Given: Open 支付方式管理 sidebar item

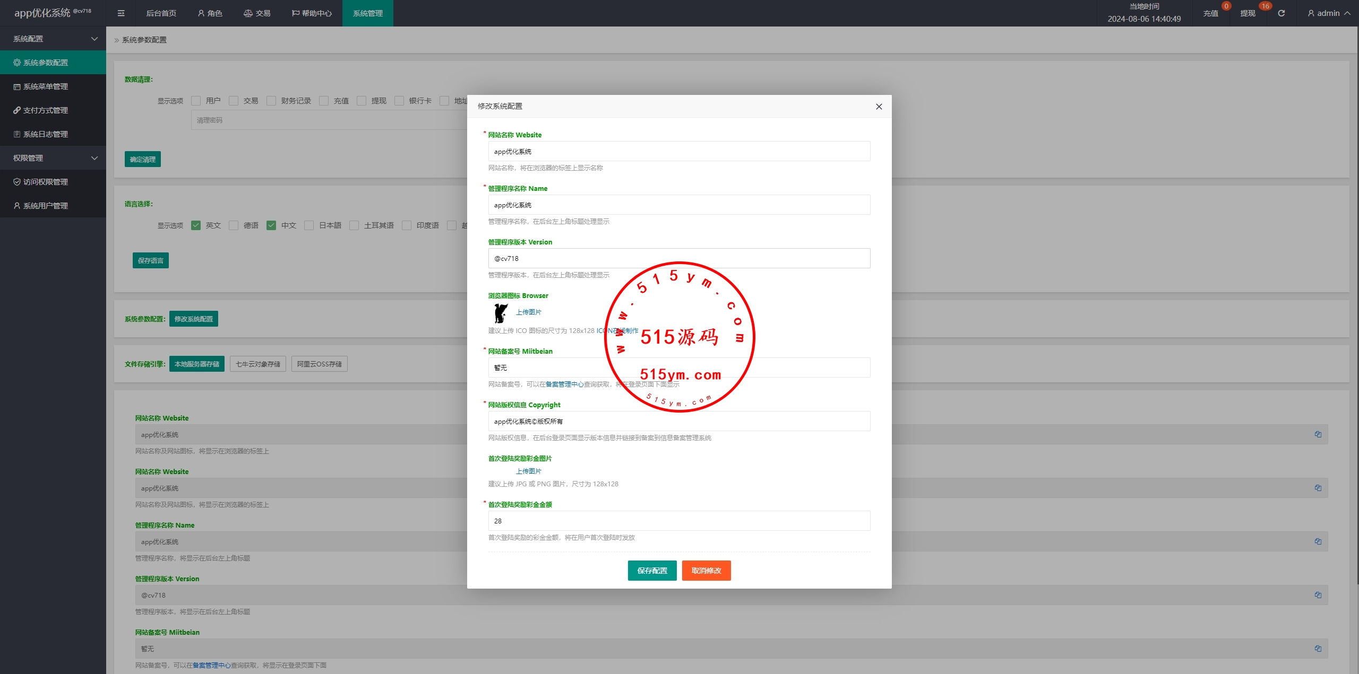Looking at the screenshot, I should coord(45,110).
